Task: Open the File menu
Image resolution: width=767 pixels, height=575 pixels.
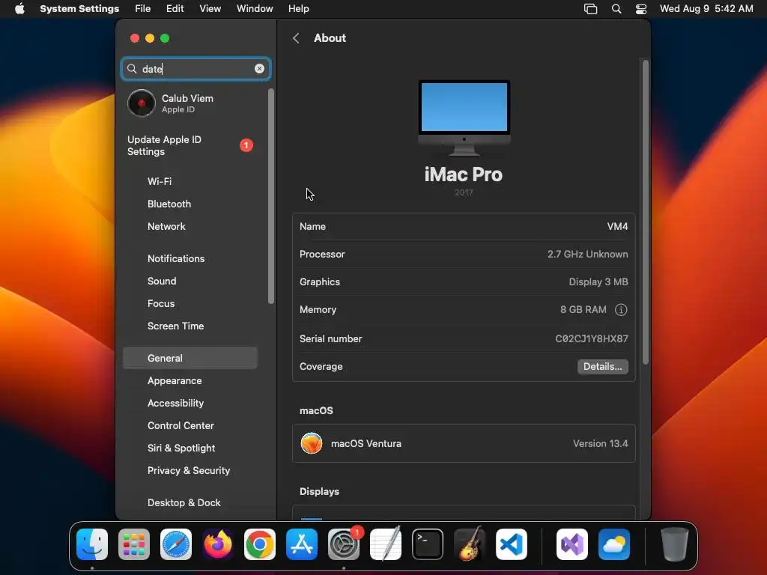Action: point(143,9)
